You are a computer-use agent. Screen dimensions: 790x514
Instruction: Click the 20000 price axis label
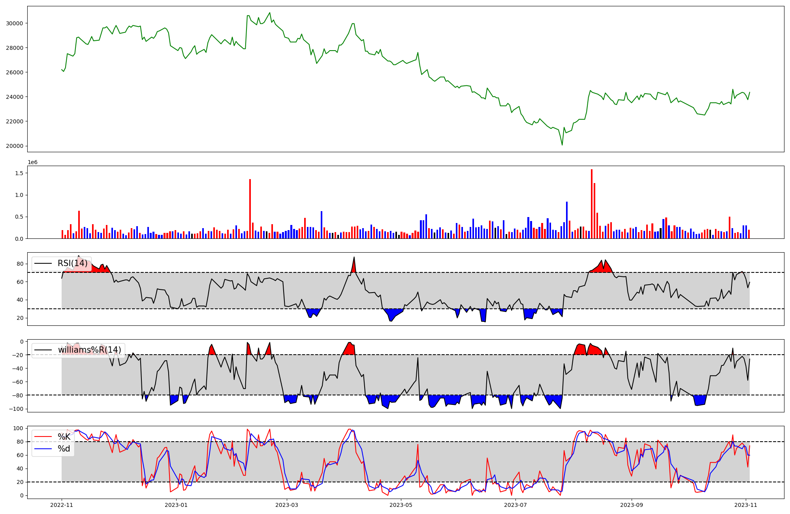[x=14, y=146]
